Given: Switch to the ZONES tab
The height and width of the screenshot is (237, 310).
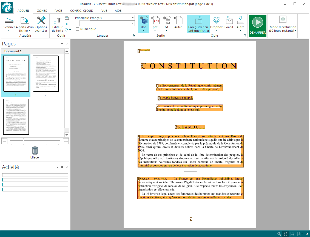Looking at the screenshot, I should pos(42,11).
